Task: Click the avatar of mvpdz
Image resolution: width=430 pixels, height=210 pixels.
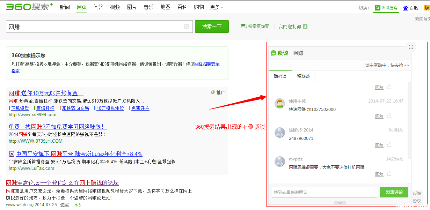Action: (x=280, y=161)
